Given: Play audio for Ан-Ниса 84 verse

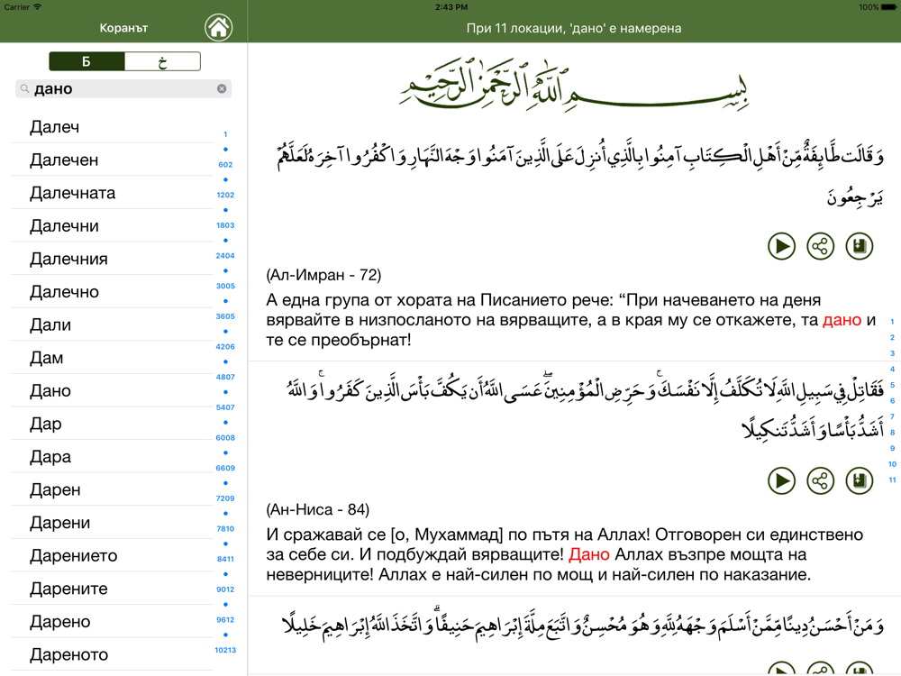Looking at the screenshot, I should click(781, 480).
